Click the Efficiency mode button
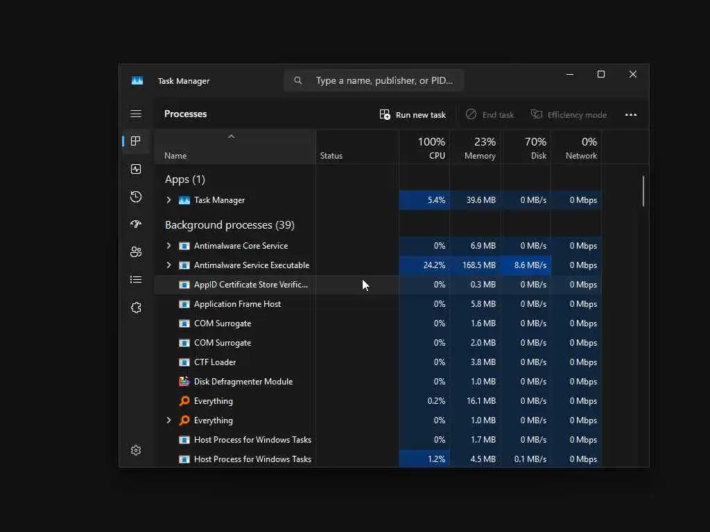 pyautogui.click(x=569, y=115)
